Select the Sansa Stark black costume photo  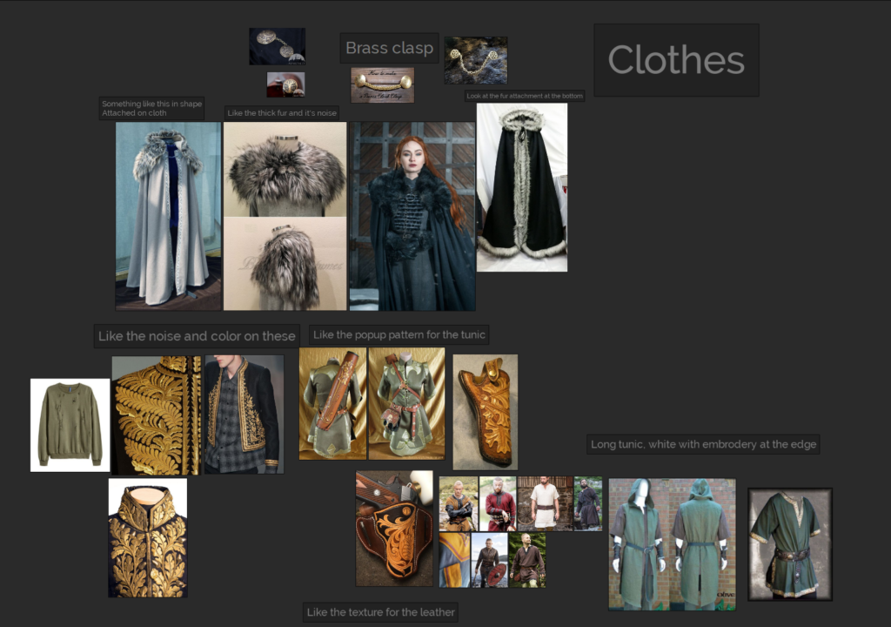(x=411, y=213)
